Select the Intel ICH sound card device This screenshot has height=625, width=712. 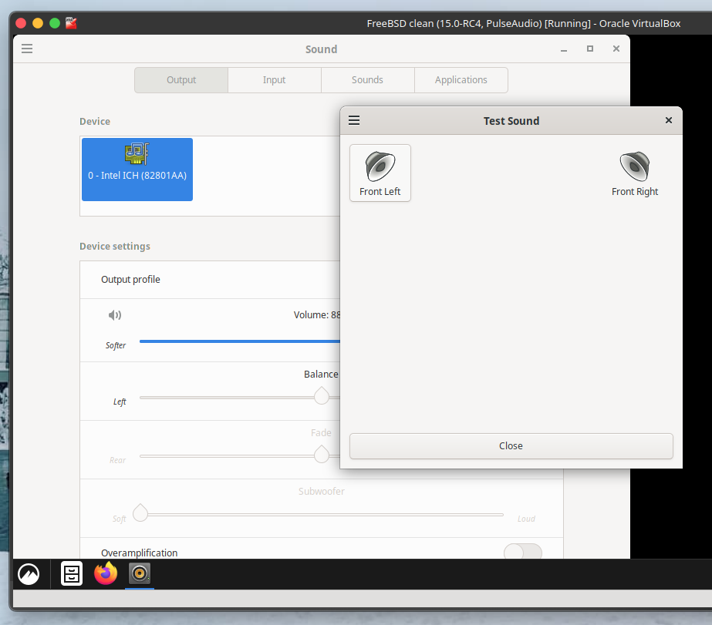click(x=137, y=169)
